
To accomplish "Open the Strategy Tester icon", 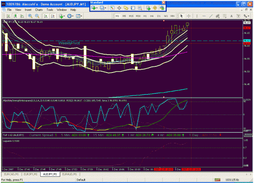I will click(x=140, y=8).
